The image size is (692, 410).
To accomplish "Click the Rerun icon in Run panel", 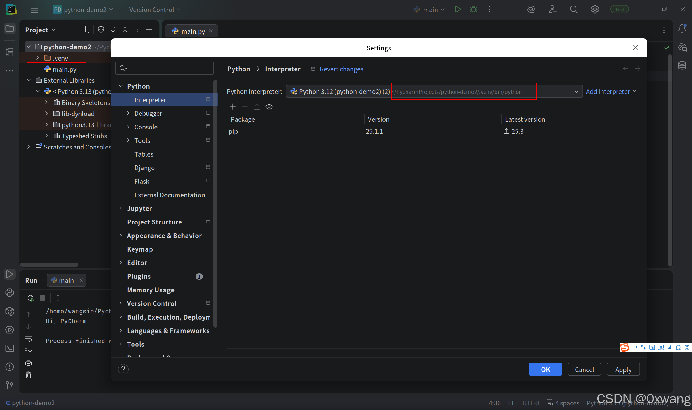I will click(x=31, y=298).
